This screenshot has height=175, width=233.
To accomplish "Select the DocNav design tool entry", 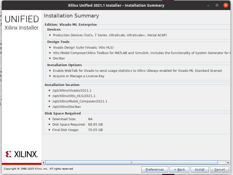I will coord(59,58).
